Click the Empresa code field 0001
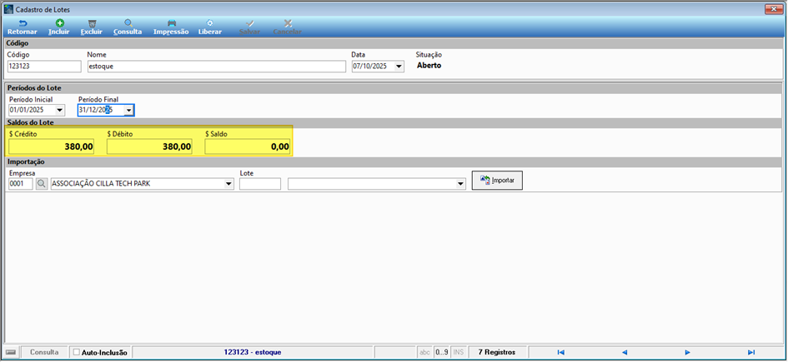Screen dimensions: 788x362 (x=21, y=184)
